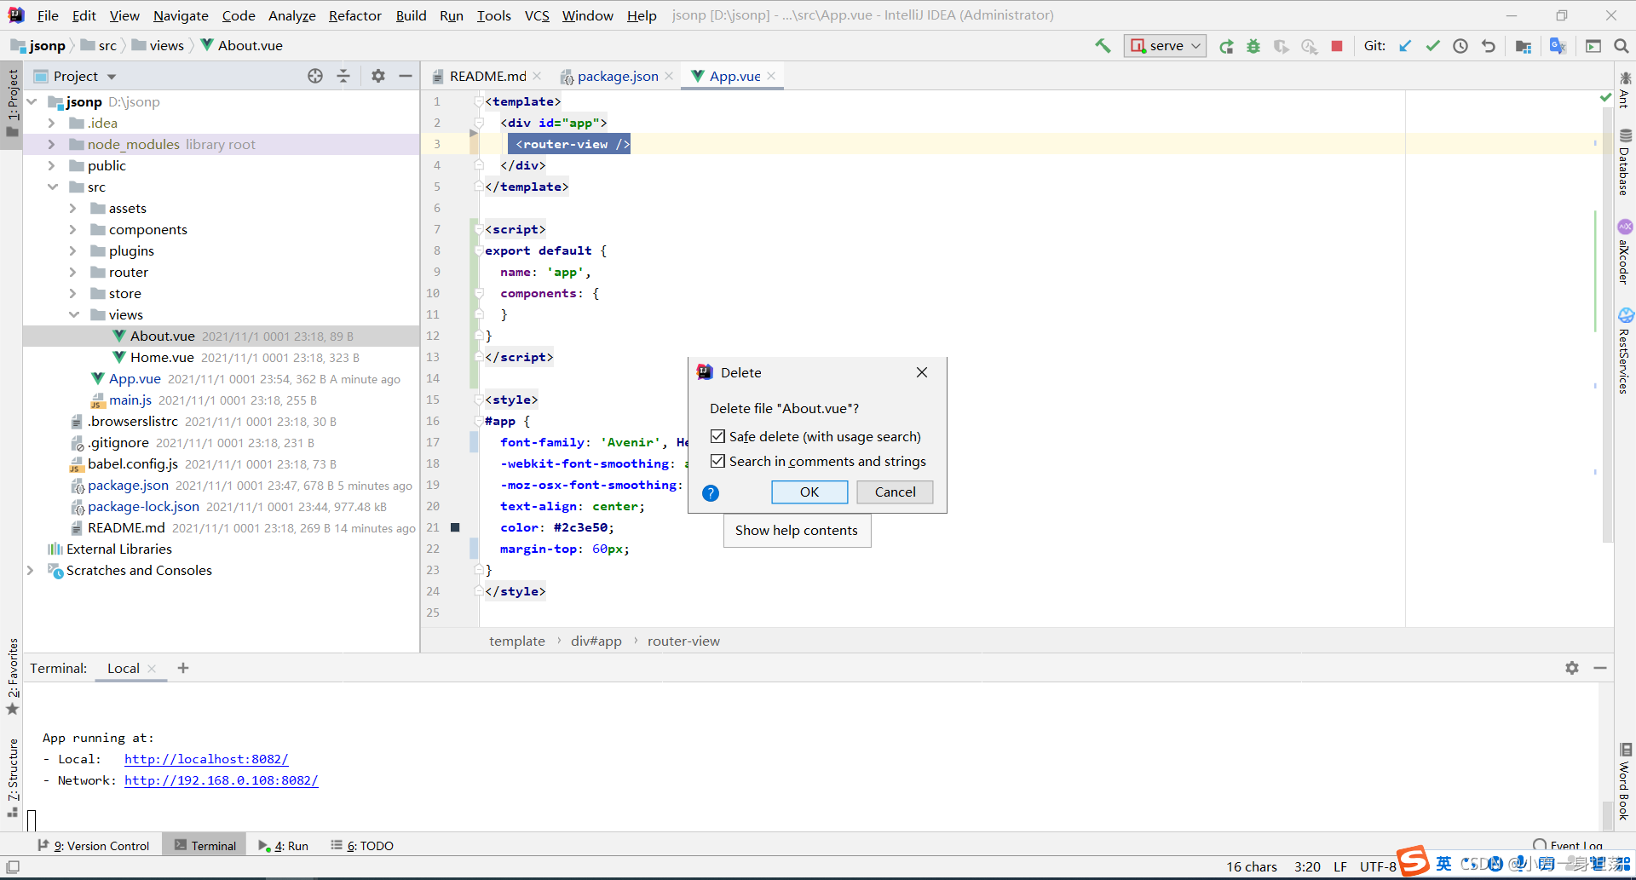The height and width of the screenshot is (880, 1636).
Task: Open the 192.168.0.108:8082 network link
Action: coord(222,780)
